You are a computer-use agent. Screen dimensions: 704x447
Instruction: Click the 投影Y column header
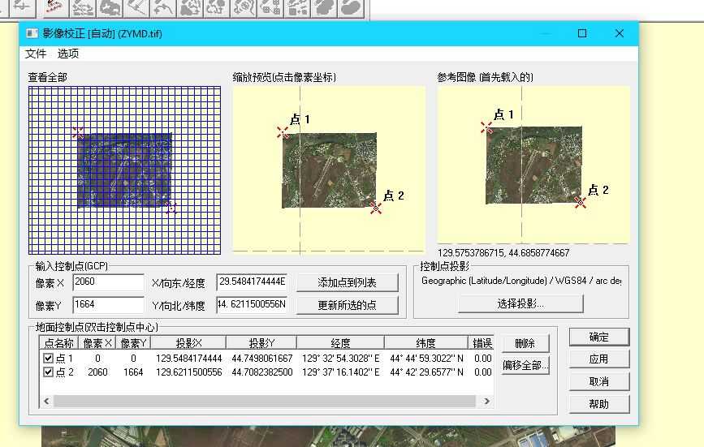point(261,343)
